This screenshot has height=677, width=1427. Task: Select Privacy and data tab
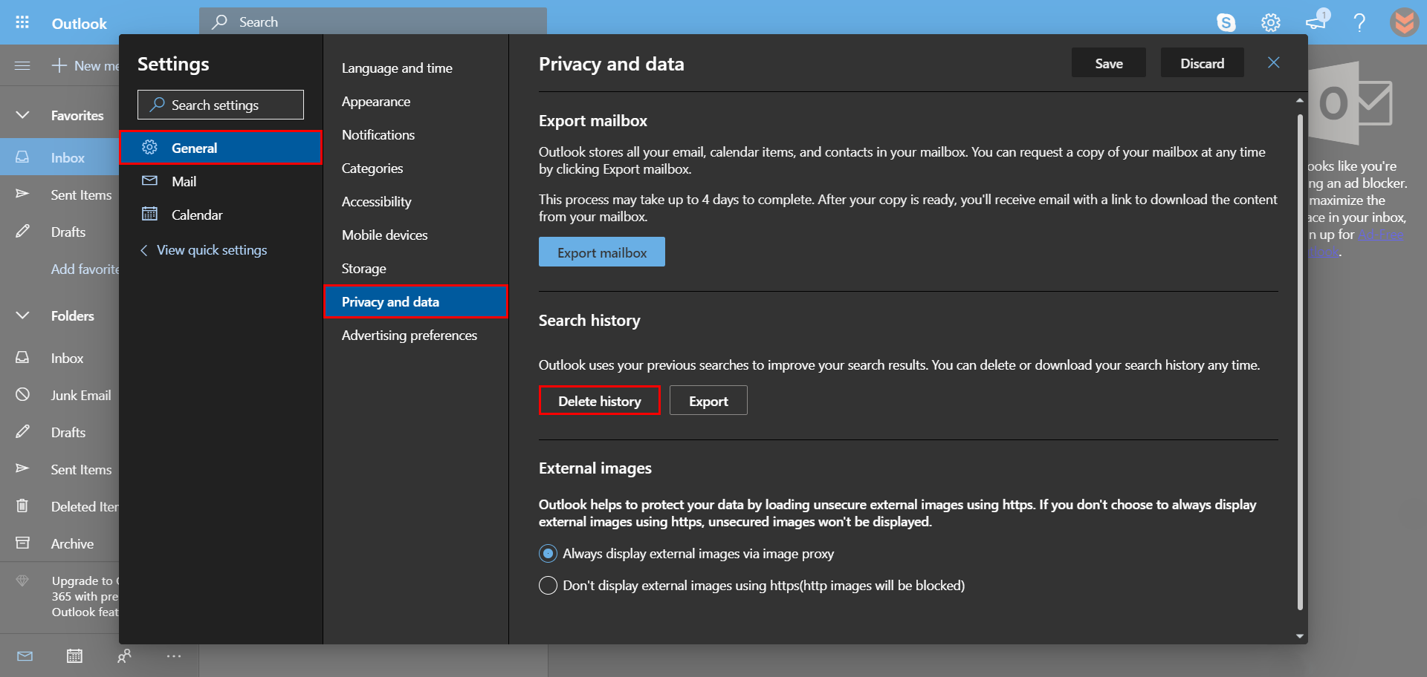point(415,302)
